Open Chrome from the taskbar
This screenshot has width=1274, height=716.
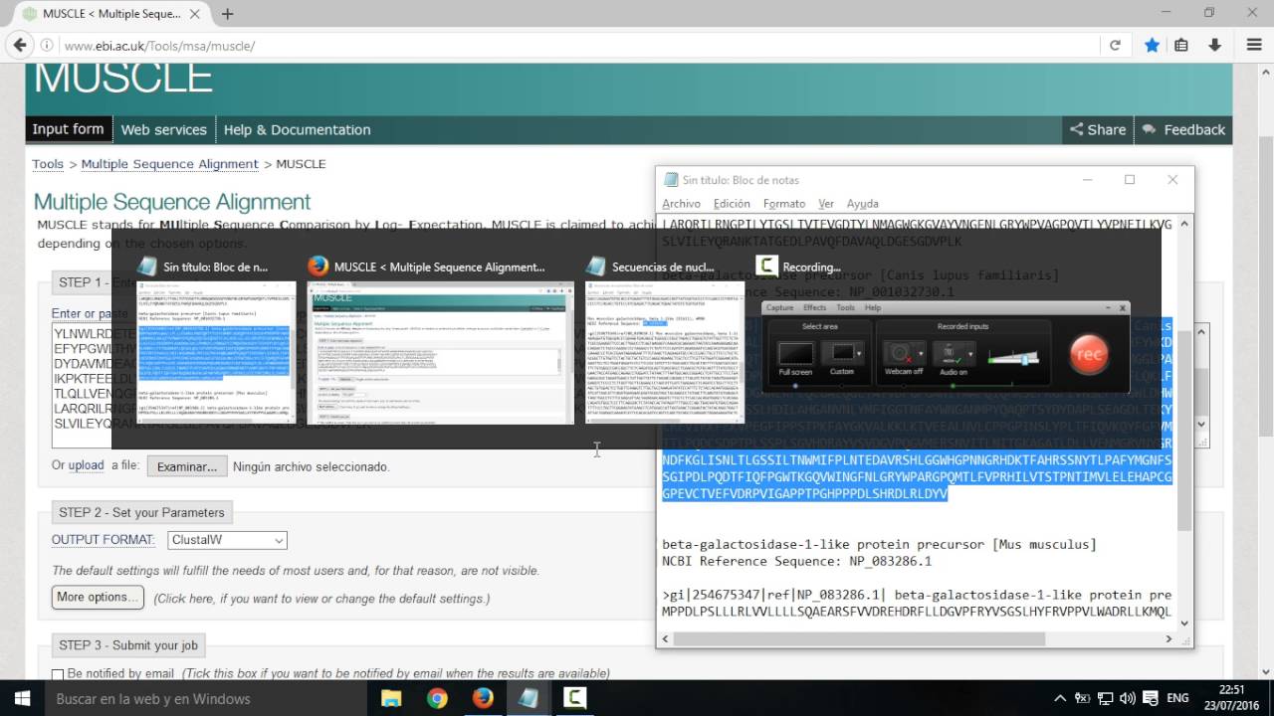(x=437, y=698)
